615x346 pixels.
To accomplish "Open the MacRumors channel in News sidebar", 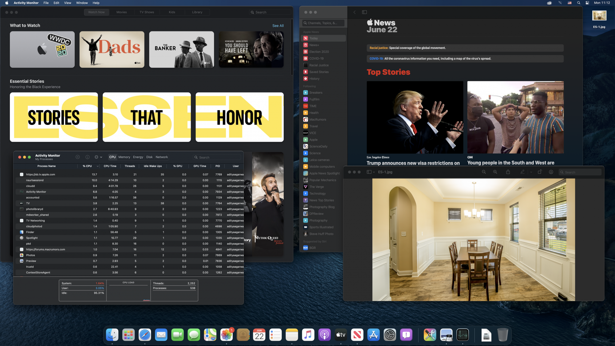I will (323, 120).
